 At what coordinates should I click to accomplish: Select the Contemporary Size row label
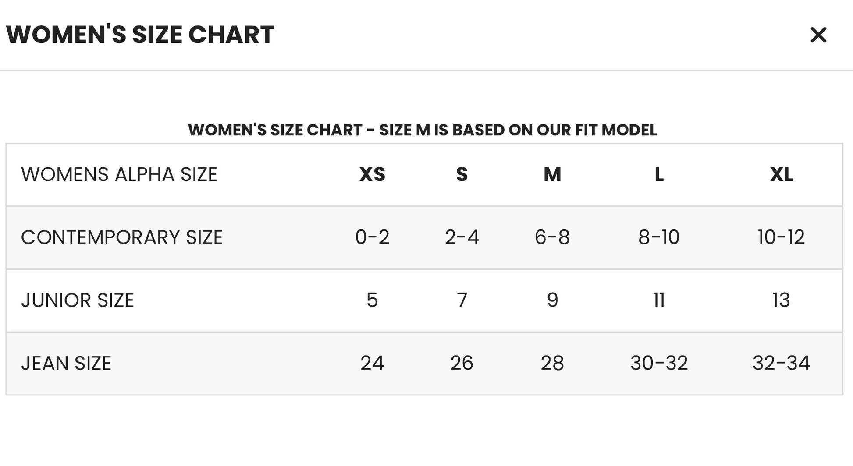[x=122, y=237]
